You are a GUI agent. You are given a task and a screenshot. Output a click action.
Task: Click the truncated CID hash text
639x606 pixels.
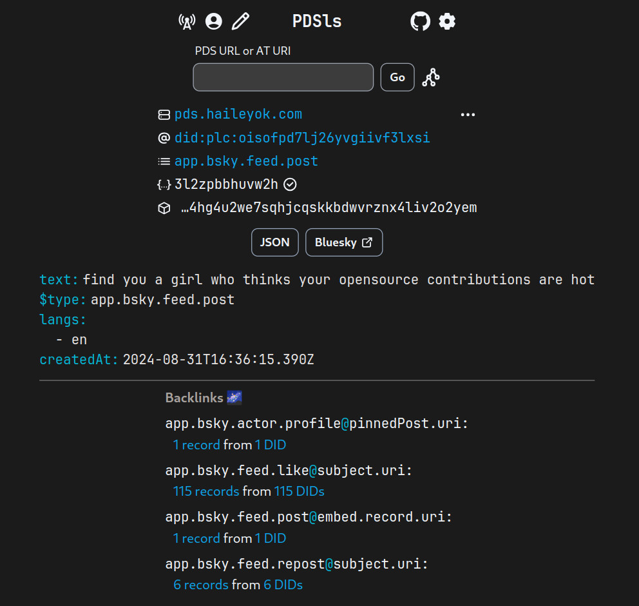(x=329, y=208)
